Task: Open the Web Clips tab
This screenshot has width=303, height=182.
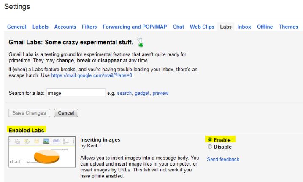Action: (202, 27)
